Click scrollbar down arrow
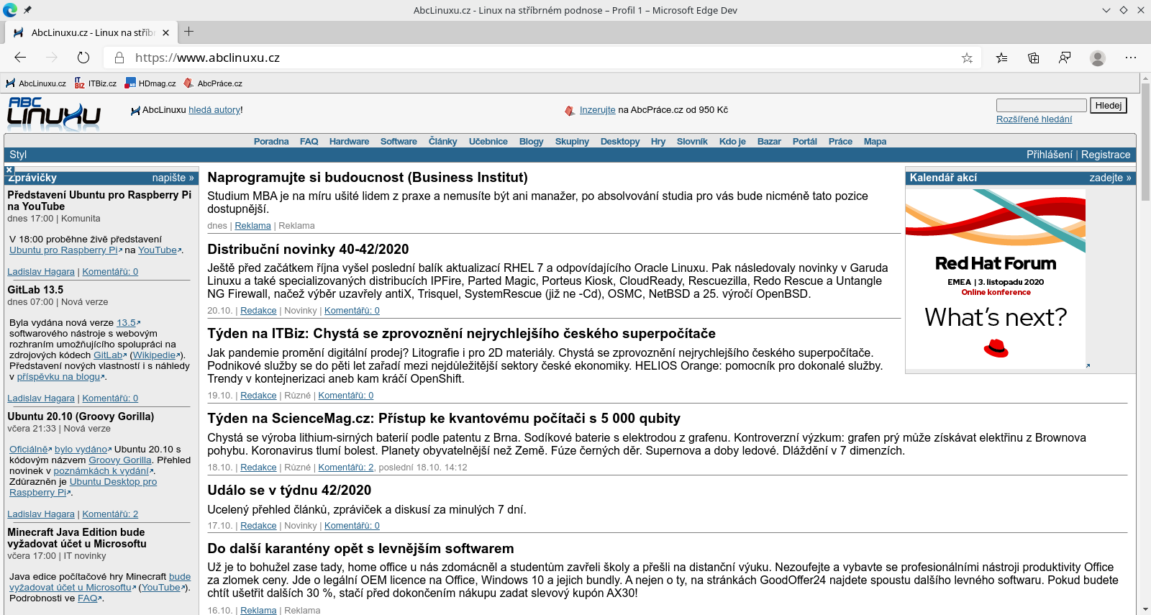This screenshot has height=615, width=1151. click(x=1145, y=609)
